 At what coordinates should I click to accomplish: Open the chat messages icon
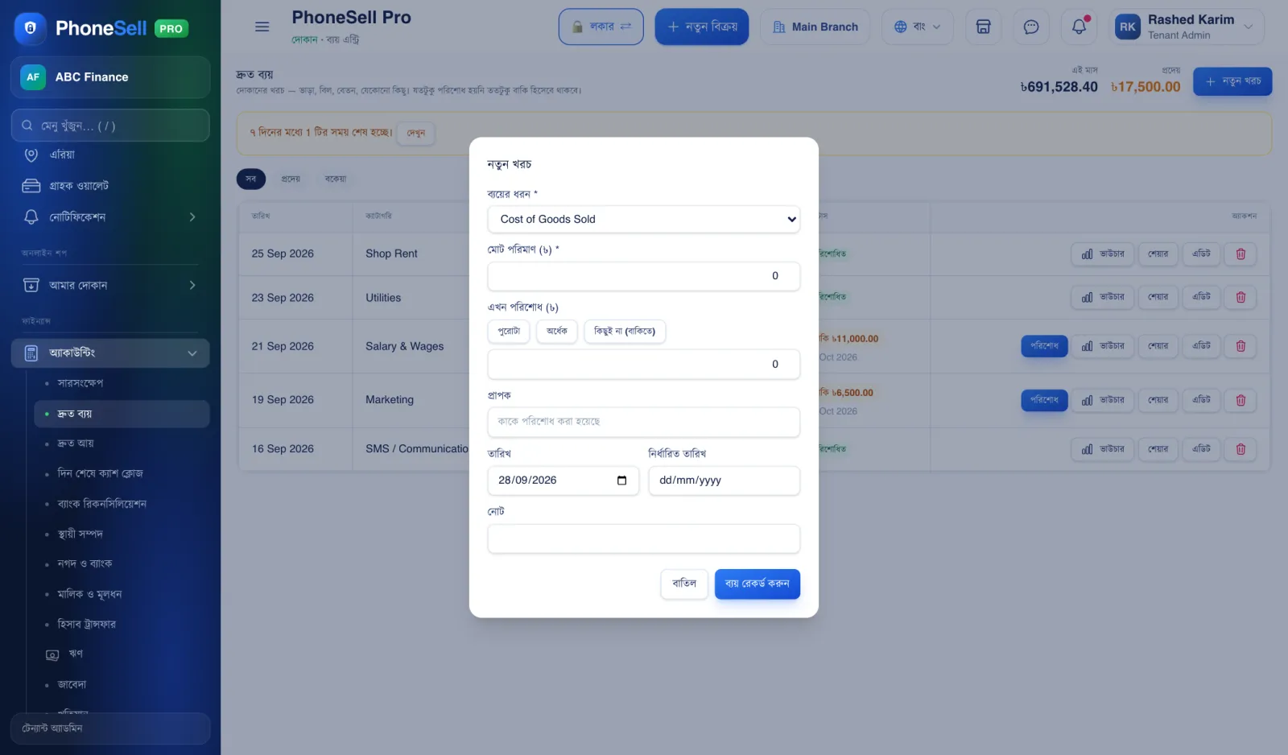click(x=1030, y=27)
